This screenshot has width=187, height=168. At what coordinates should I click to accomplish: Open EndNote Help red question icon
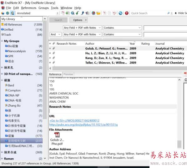127,13
